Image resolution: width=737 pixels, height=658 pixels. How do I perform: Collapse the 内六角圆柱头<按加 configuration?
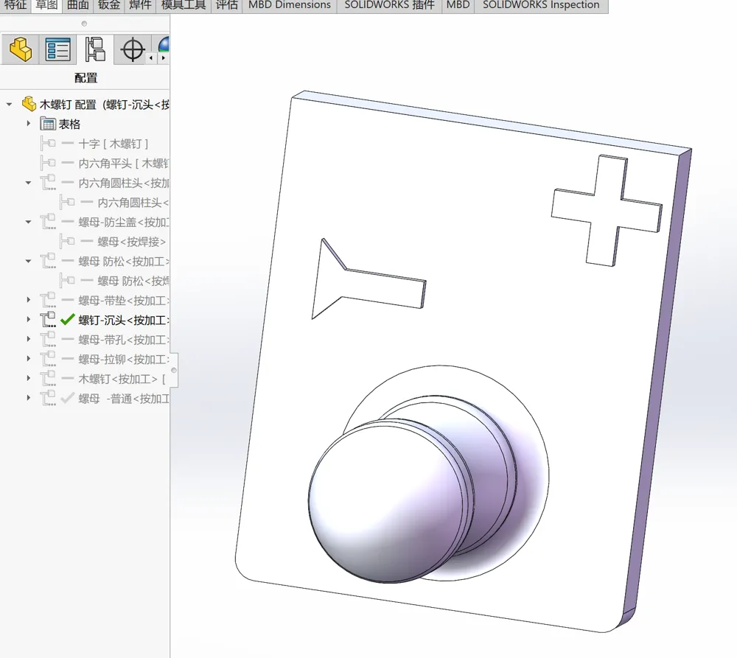pyautogui.click(x=28, y=183)
